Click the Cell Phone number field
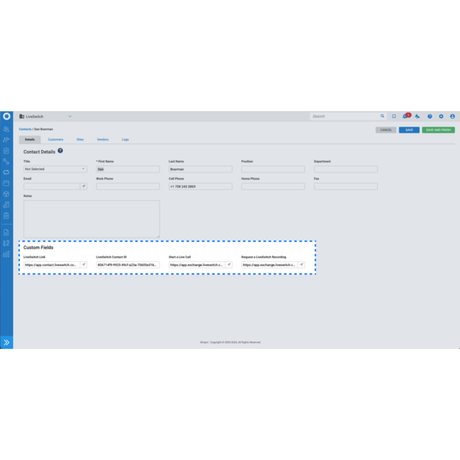460x460 pixels. coord(200,186)
